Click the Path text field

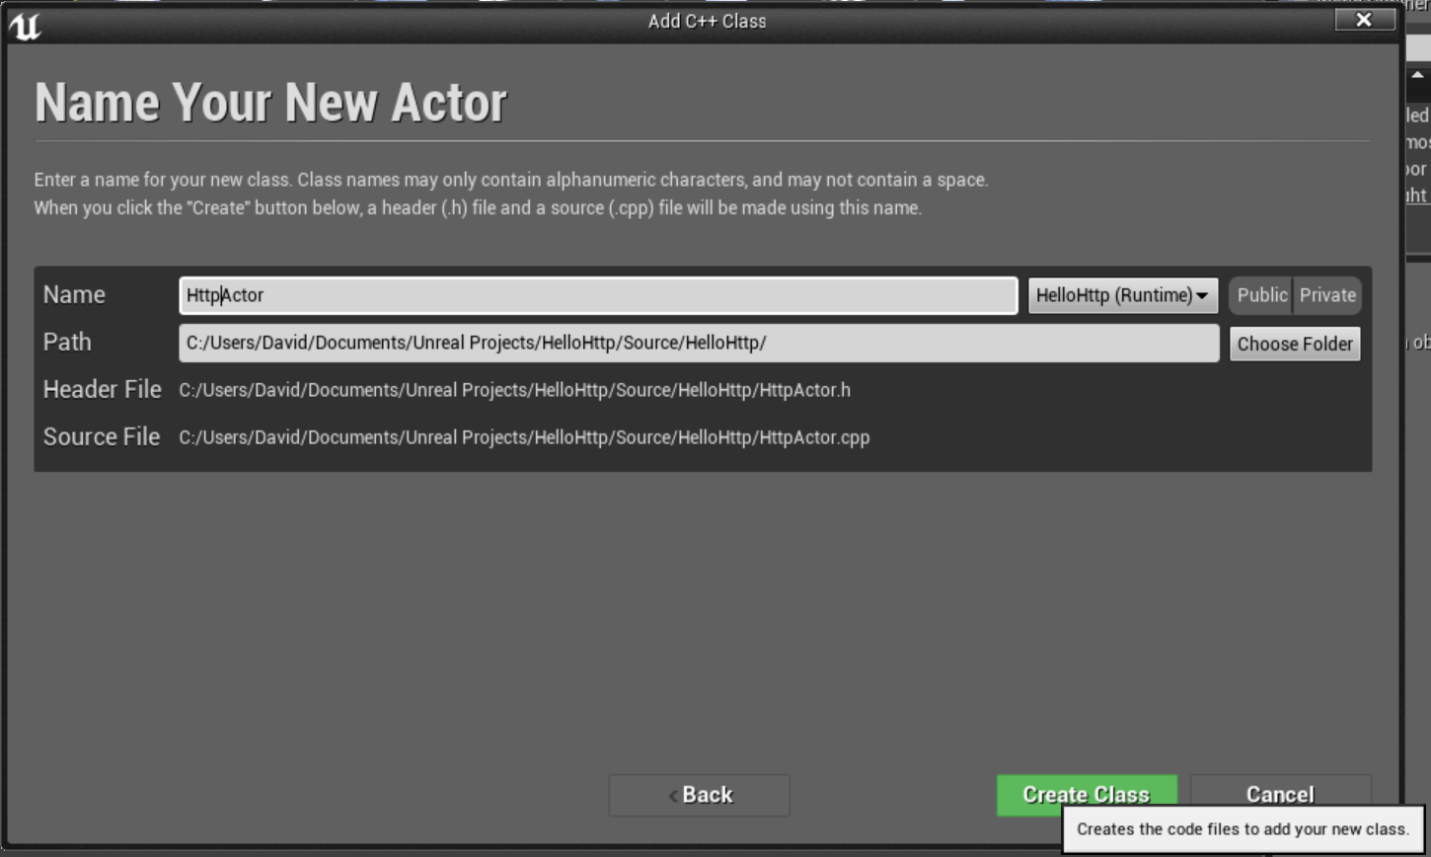pos(698,343)
